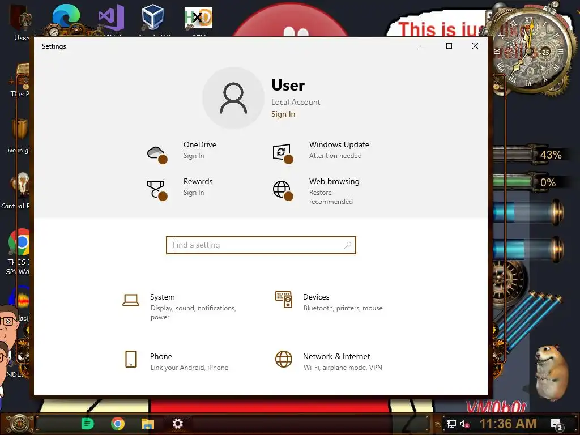Open the network tray icon

click(x=451, y=424)
